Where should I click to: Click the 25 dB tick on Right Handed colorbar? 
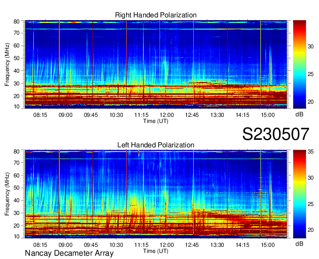click(311, 74)
